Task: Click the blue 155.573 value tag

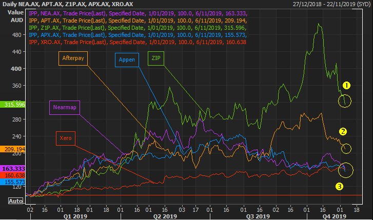Action: click(13, 182)
